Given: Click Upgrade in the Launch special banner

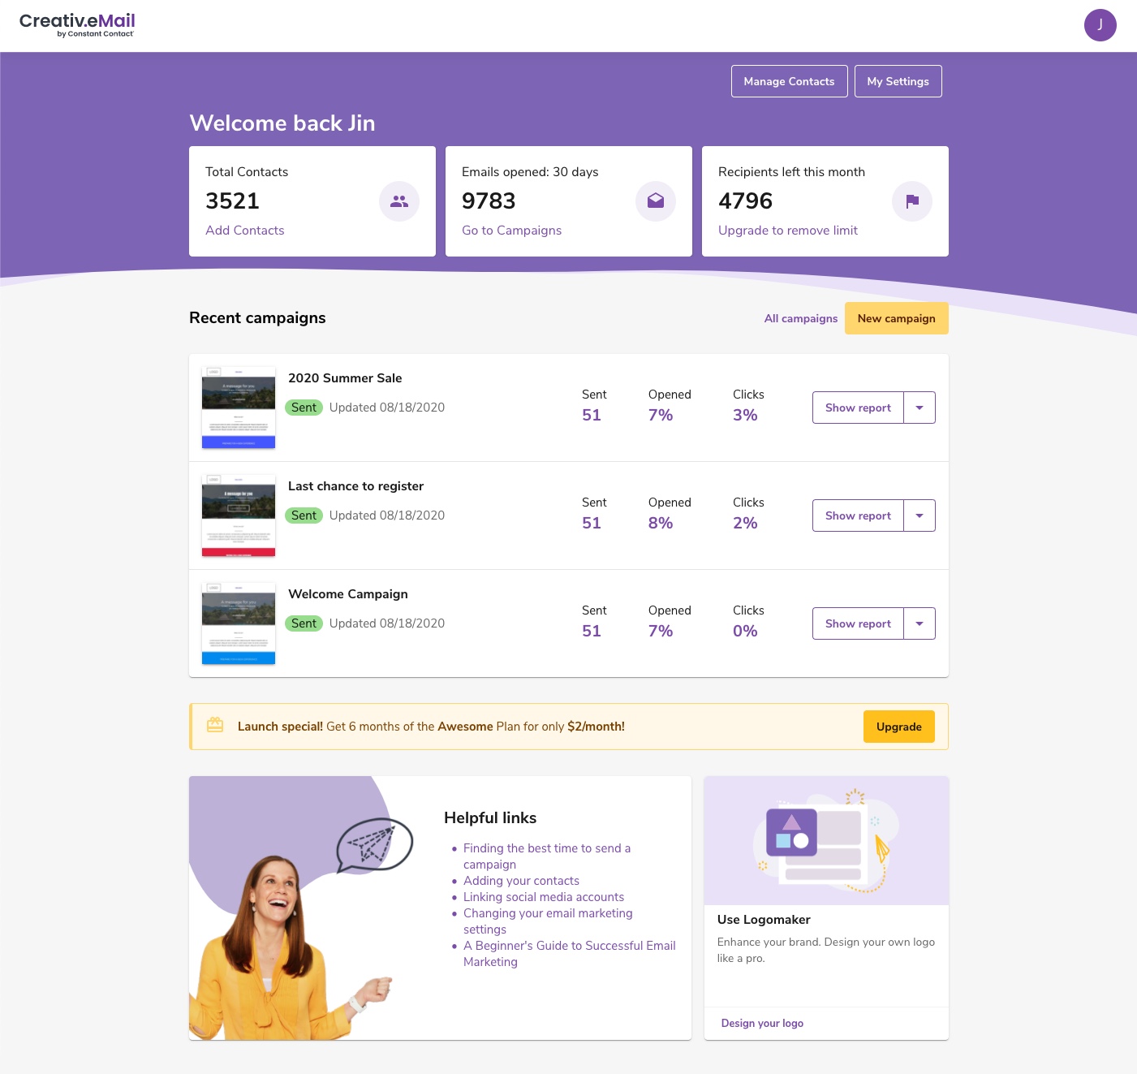Looking at the screenshot, I should pos(898,727).
